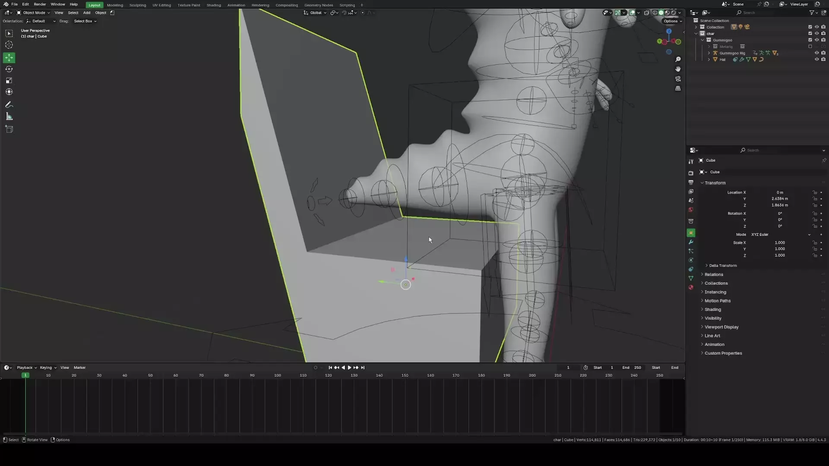Switch to rendered viewport shading
Image resolution: width=829 pixels, height=466 pixels.
[673, 13]
